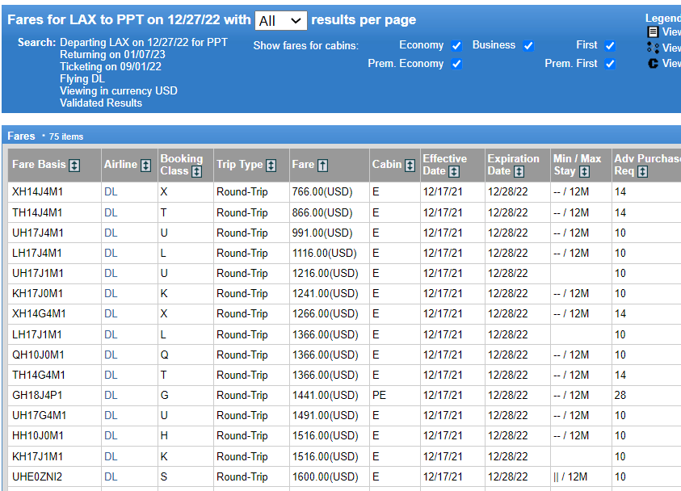Sort by Expiration Date icon
This screenshot has height=491, width=681.
point(519,171)
